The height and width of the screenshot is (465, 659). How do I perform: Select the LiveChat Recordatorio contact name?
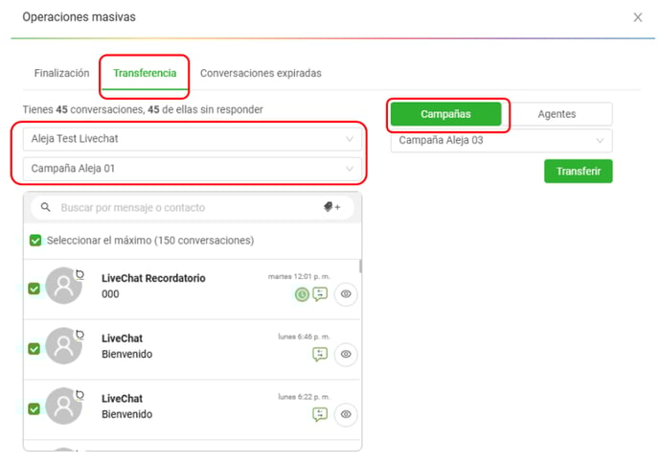[153, 278]
